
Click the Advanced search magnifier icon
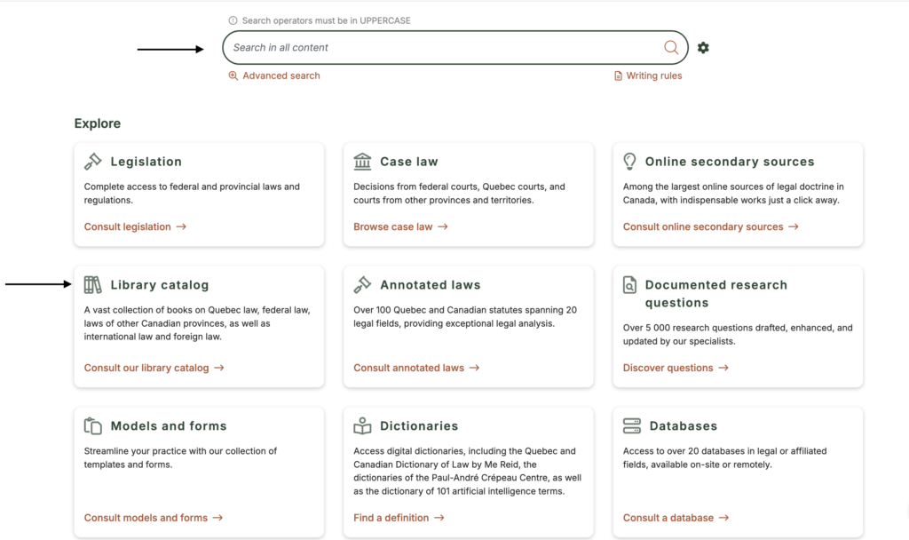(233, 75)
